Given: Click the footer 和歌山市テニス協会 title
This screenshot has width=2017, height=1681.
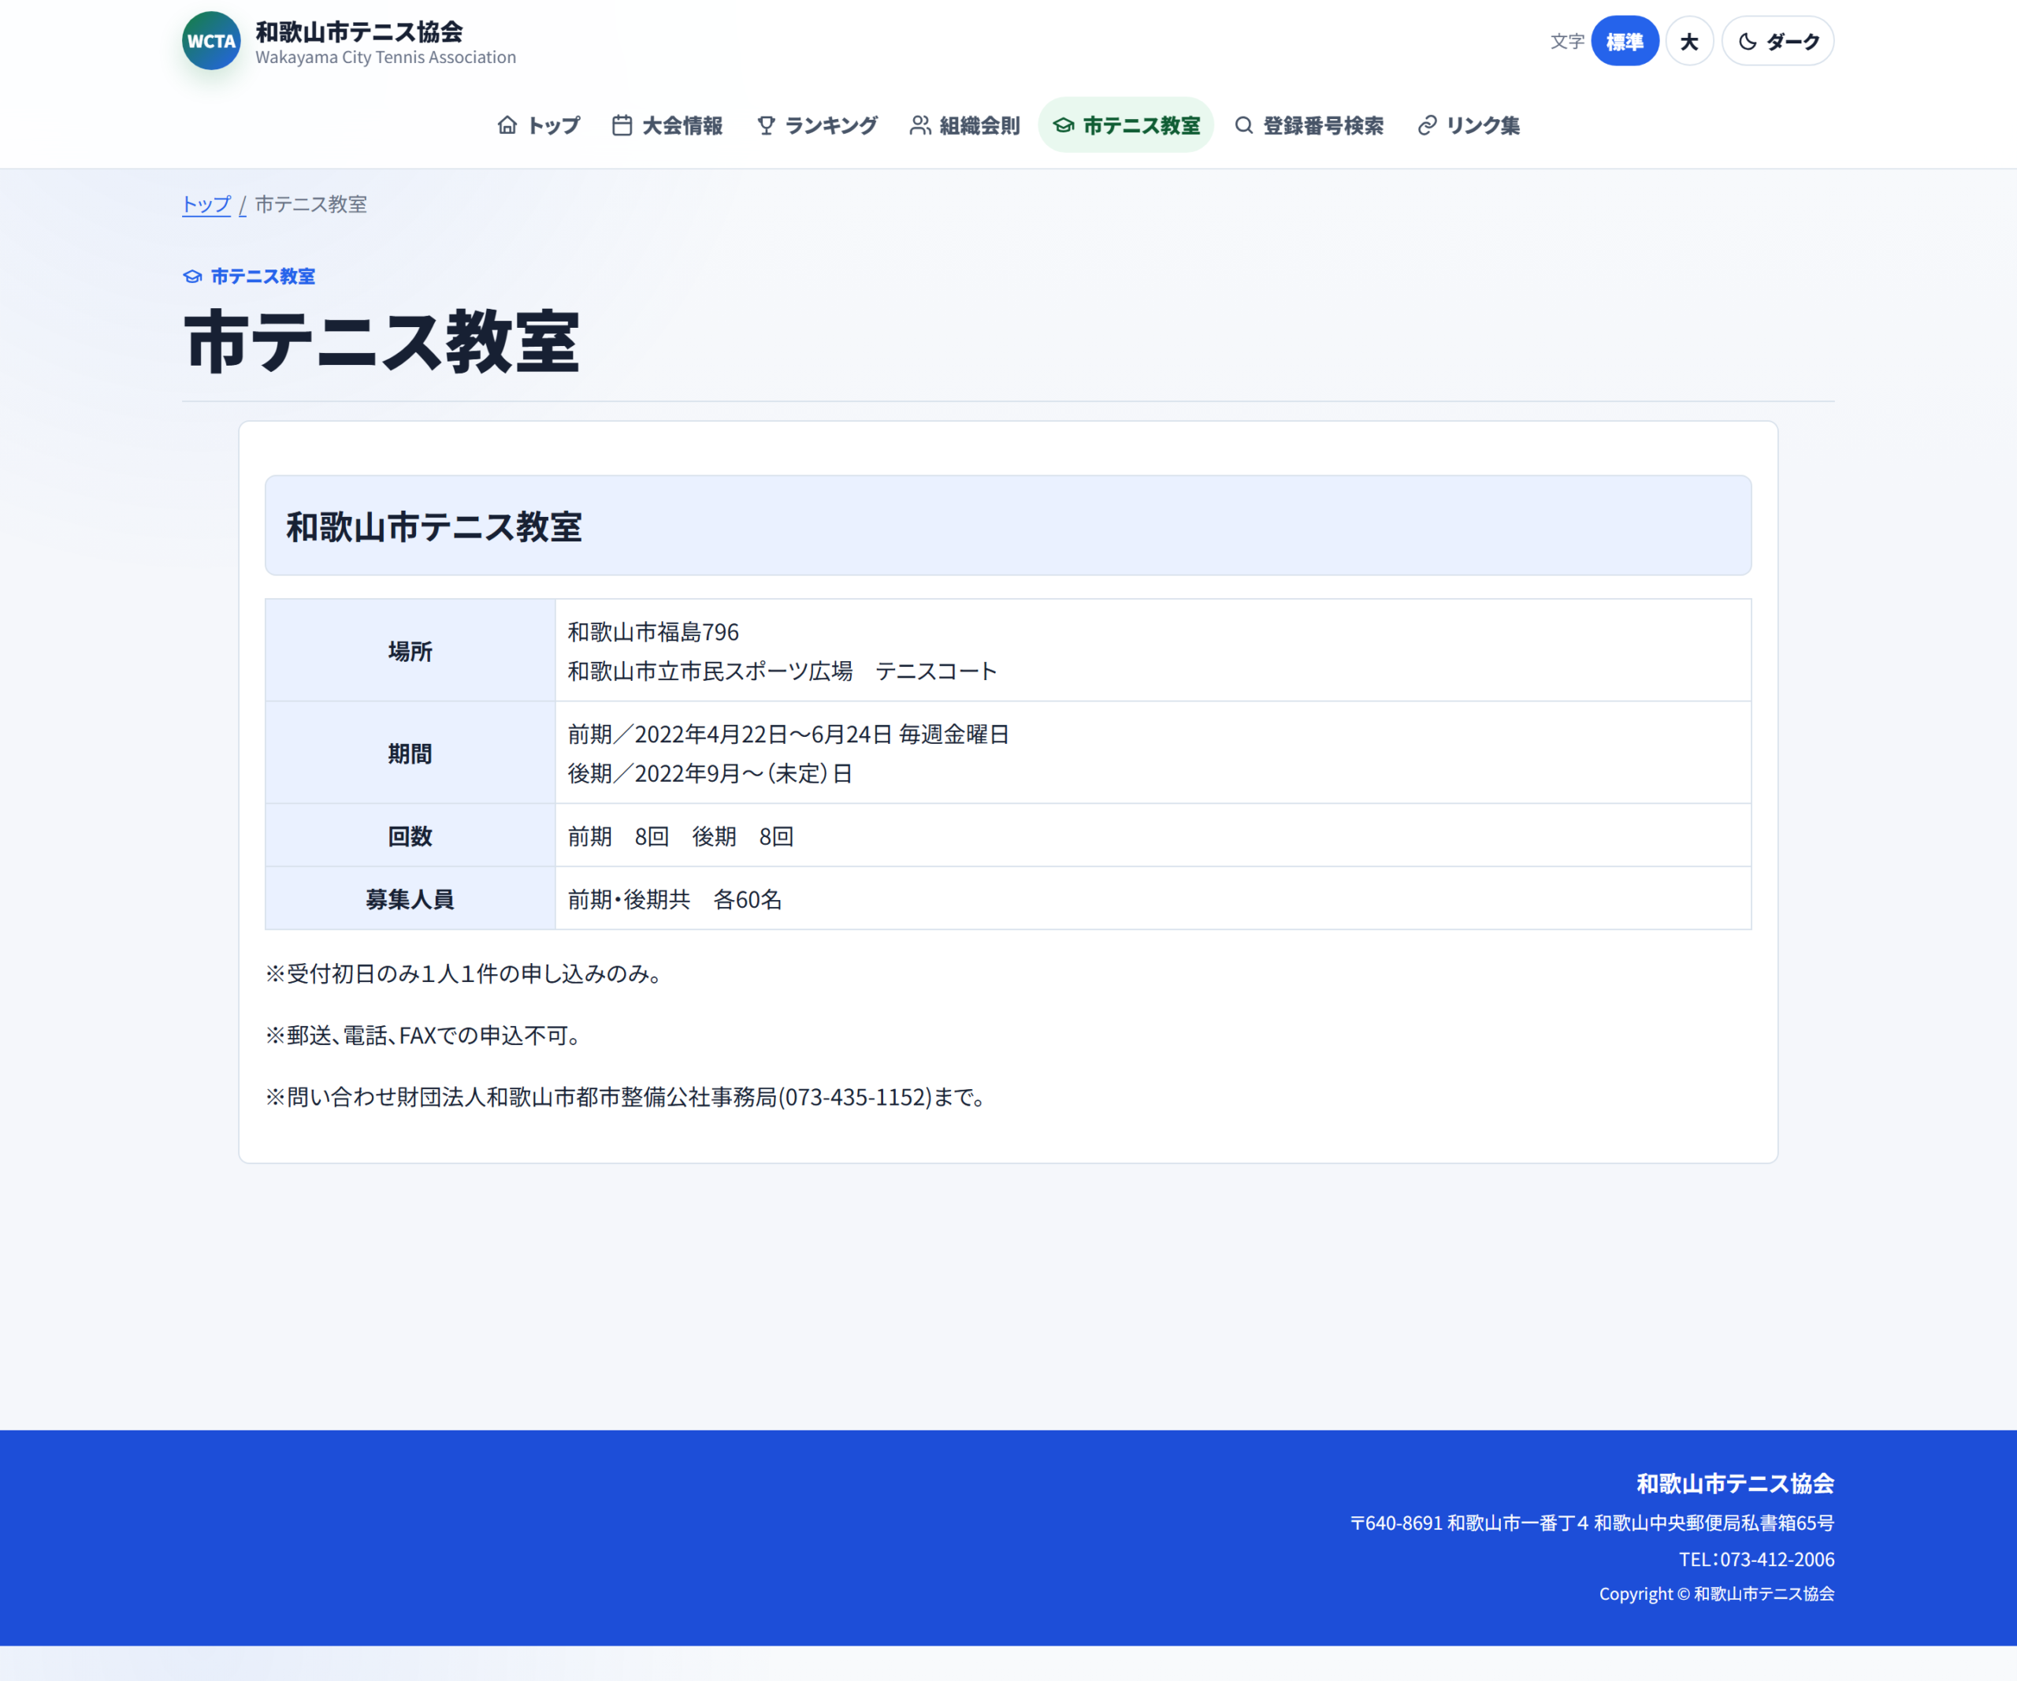Looking at the screenshot, I should pyautogui.click(x=1735, y=1484).
